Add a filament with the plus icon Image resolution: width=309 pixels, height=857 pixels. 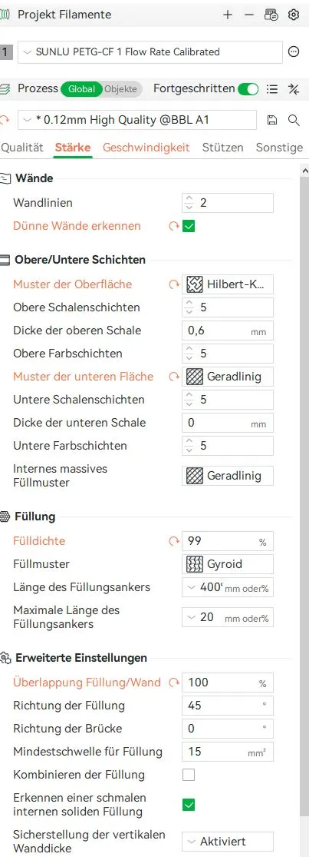pos(228,15)
